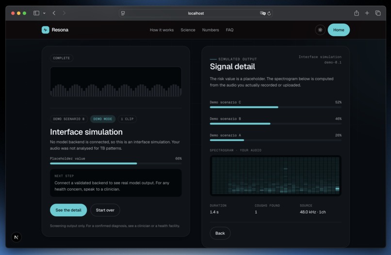Click the Resona brand name

tap(60, 30)
